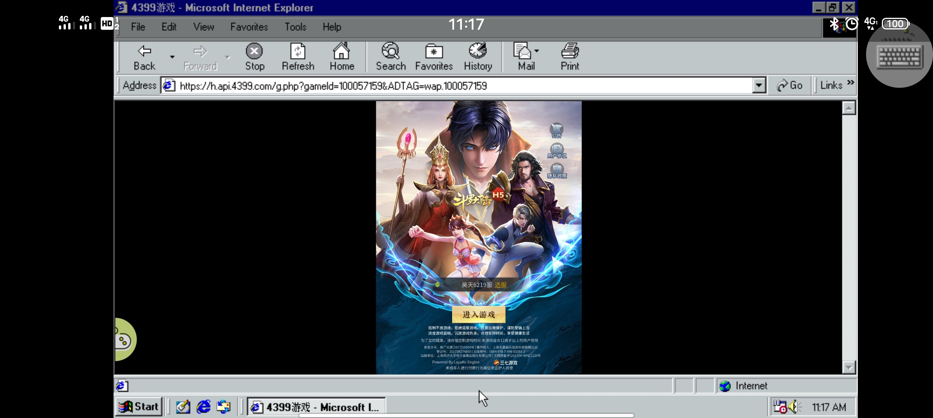The height and width of the screenshot is (418, 933).
Task: Open the Favorites toolbar panel
Action: pos(434,57)
